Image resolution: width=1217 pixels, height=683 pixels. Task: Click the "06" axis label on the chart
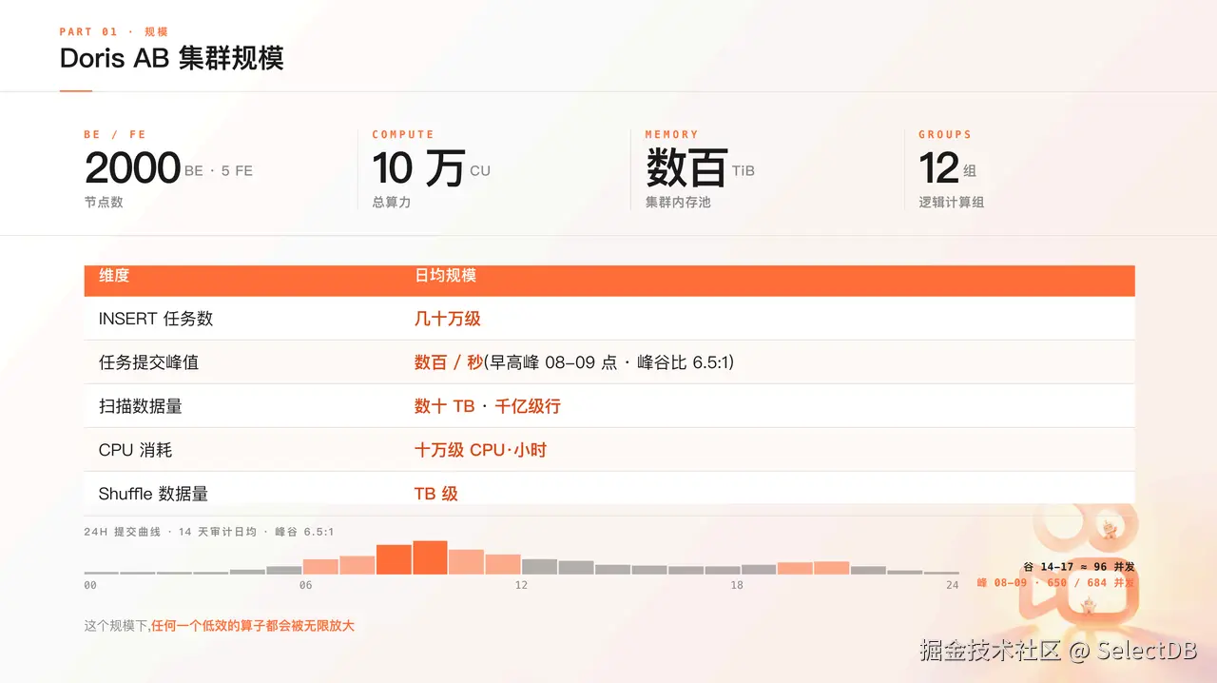pos(305,585)
